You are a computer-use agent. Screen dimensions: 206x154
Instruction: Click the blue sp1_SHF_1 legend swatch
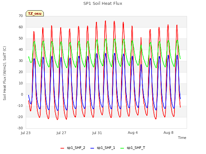(x=92, y=148)
